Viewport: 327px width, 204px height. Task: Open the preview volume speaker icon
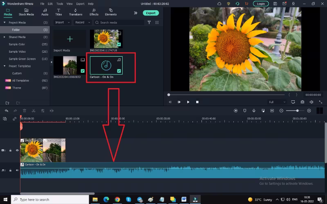(x=311, y=102)
